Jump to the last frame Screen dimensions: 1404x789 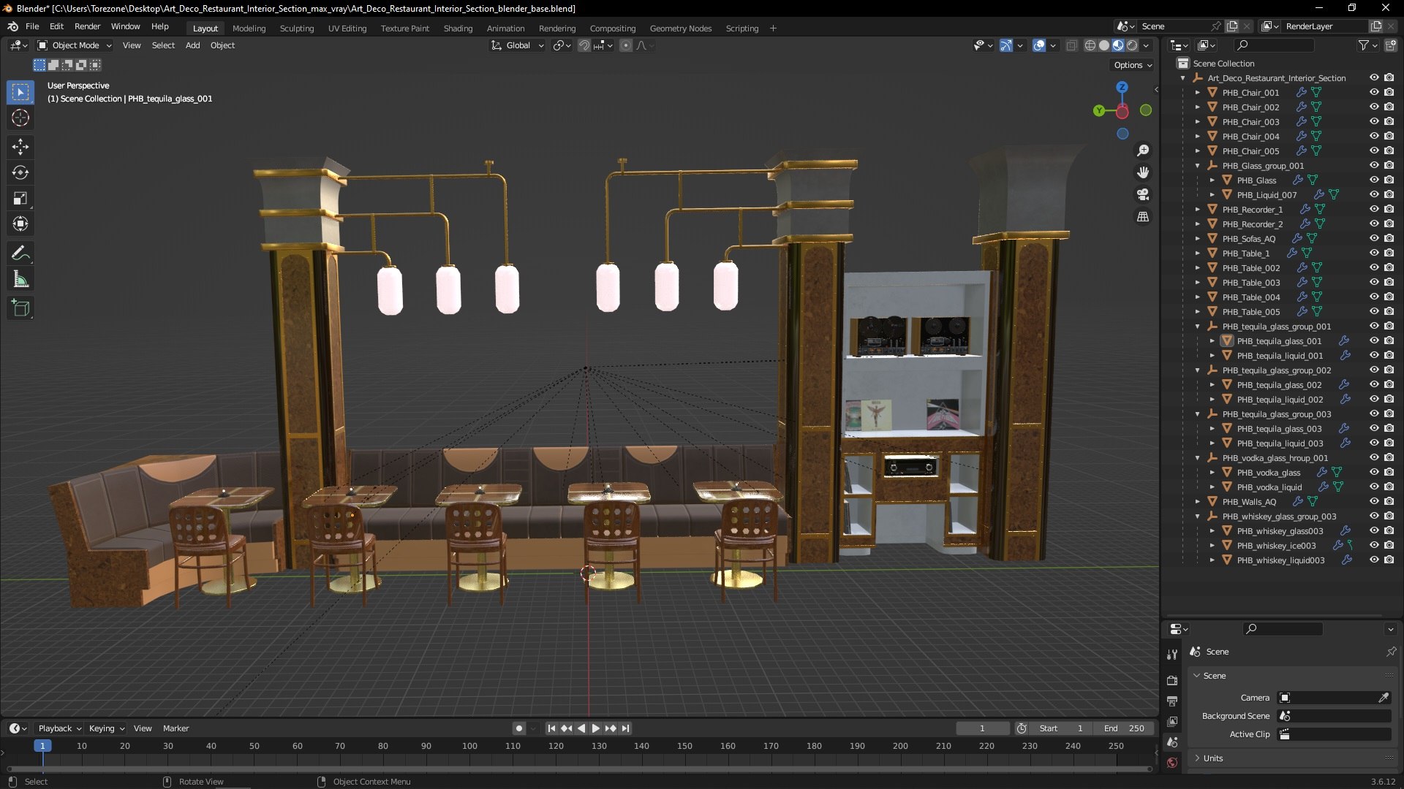[x=625, y=728]
